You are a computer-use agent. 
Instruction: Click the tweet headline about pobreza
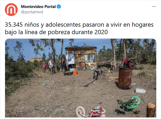coord(79,28)
